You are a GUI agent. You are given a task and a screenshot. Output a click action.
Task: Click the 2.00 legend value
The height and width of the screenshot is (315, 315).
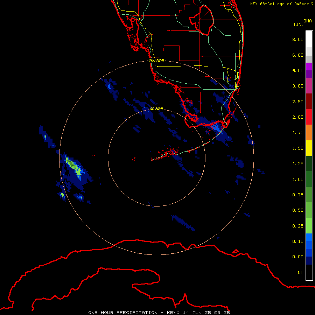(x=298, y=117)
